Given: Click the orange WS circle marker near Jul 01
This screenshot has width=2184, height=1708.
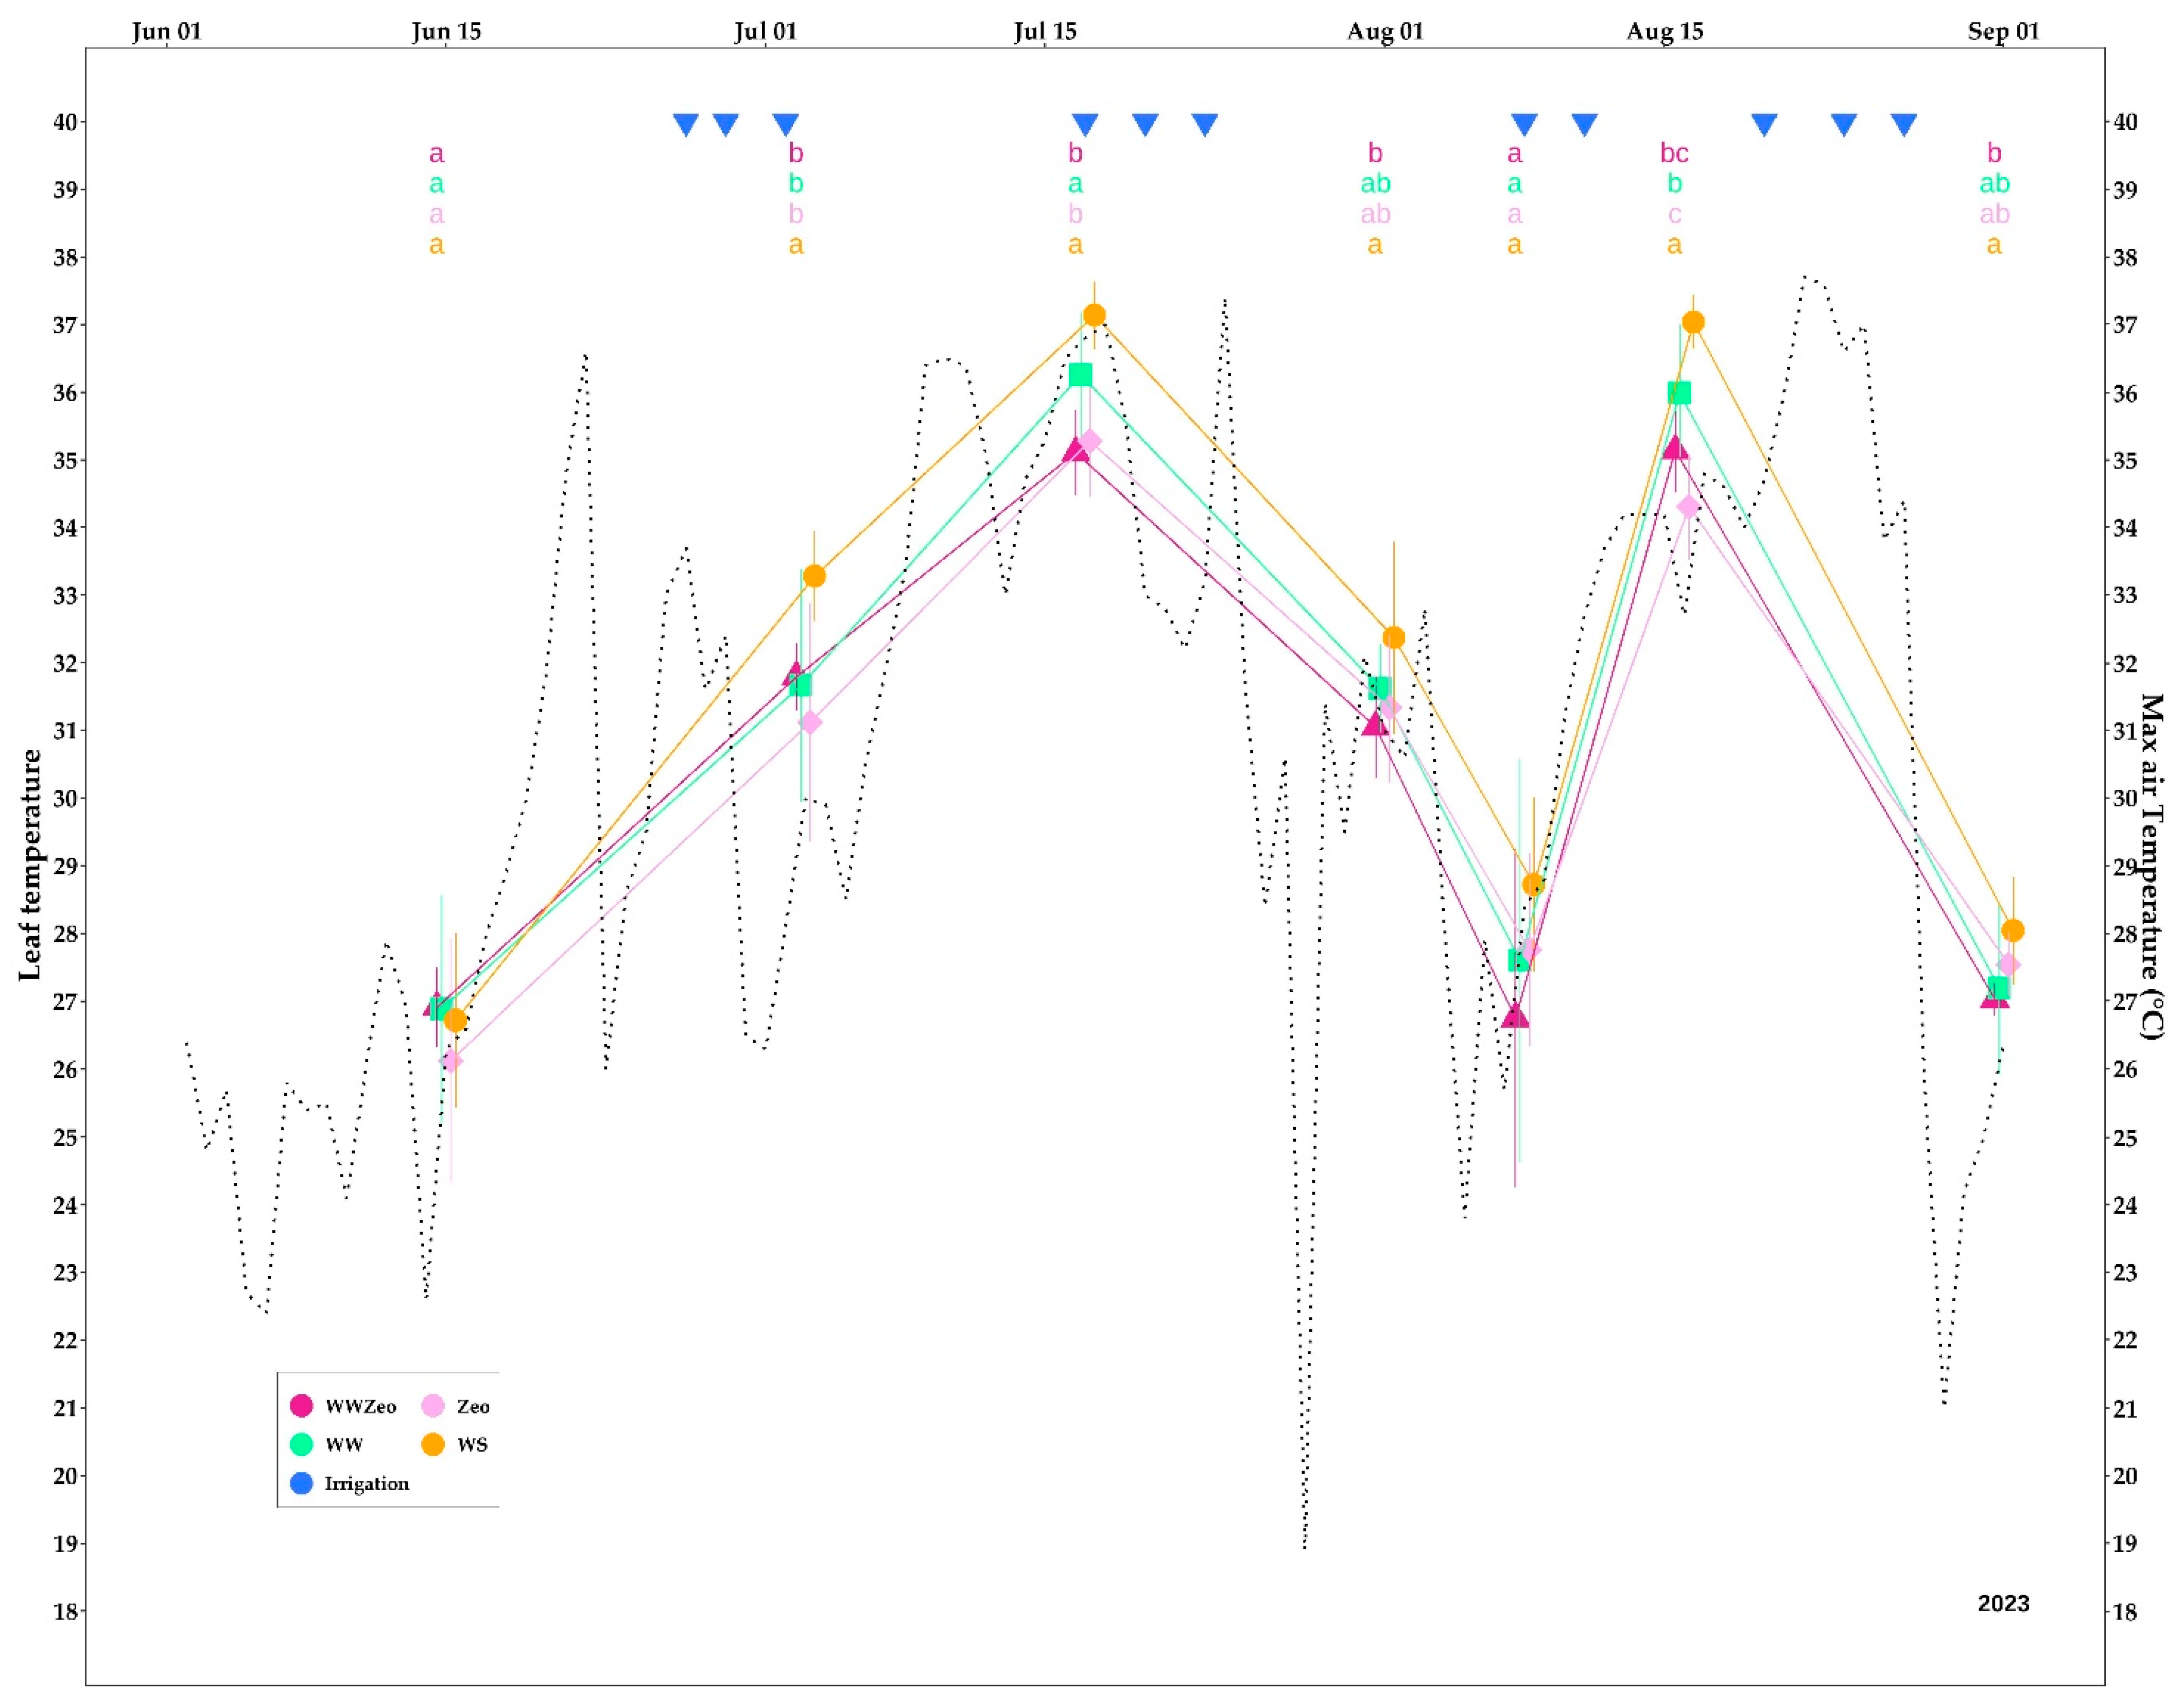Looking at the screenshot, I should 814,576.
